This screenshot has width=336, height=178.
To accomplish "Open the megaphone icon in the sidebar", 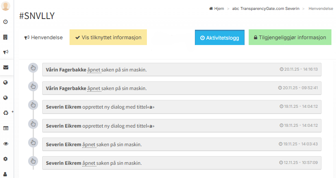I will [6, 52].
